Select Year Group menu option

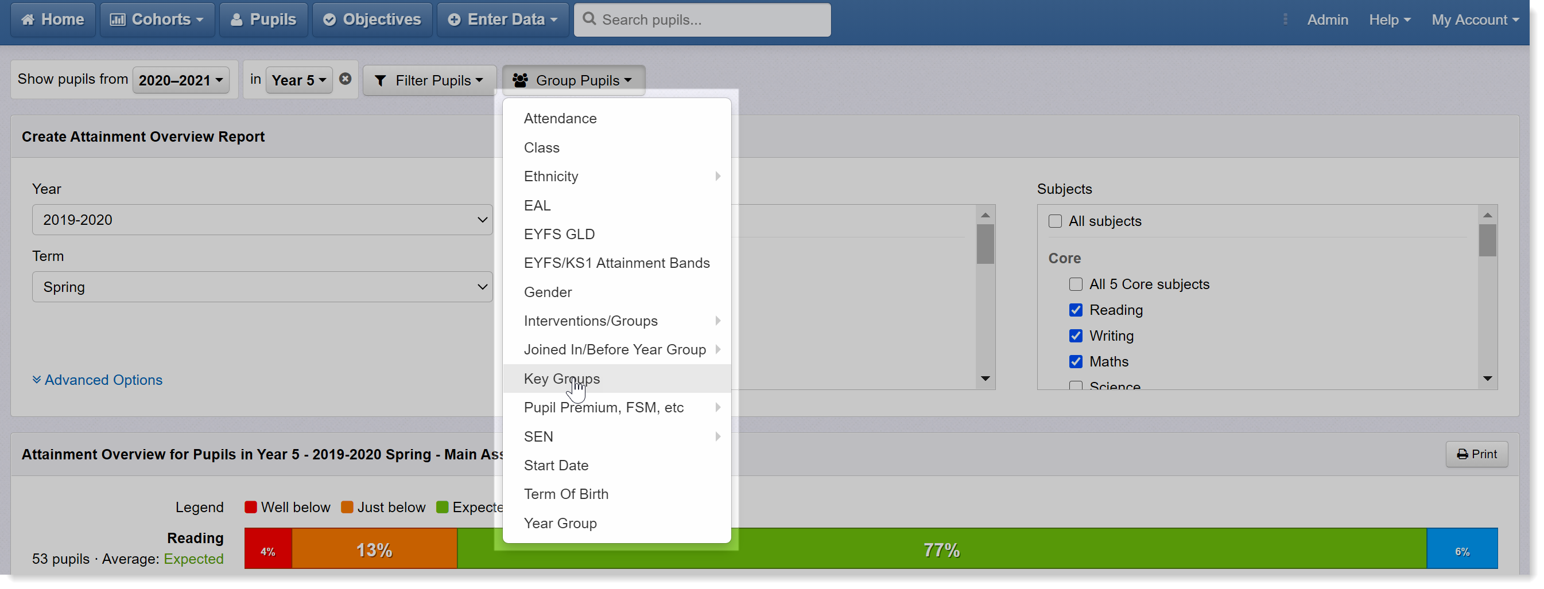click(617, 524)
